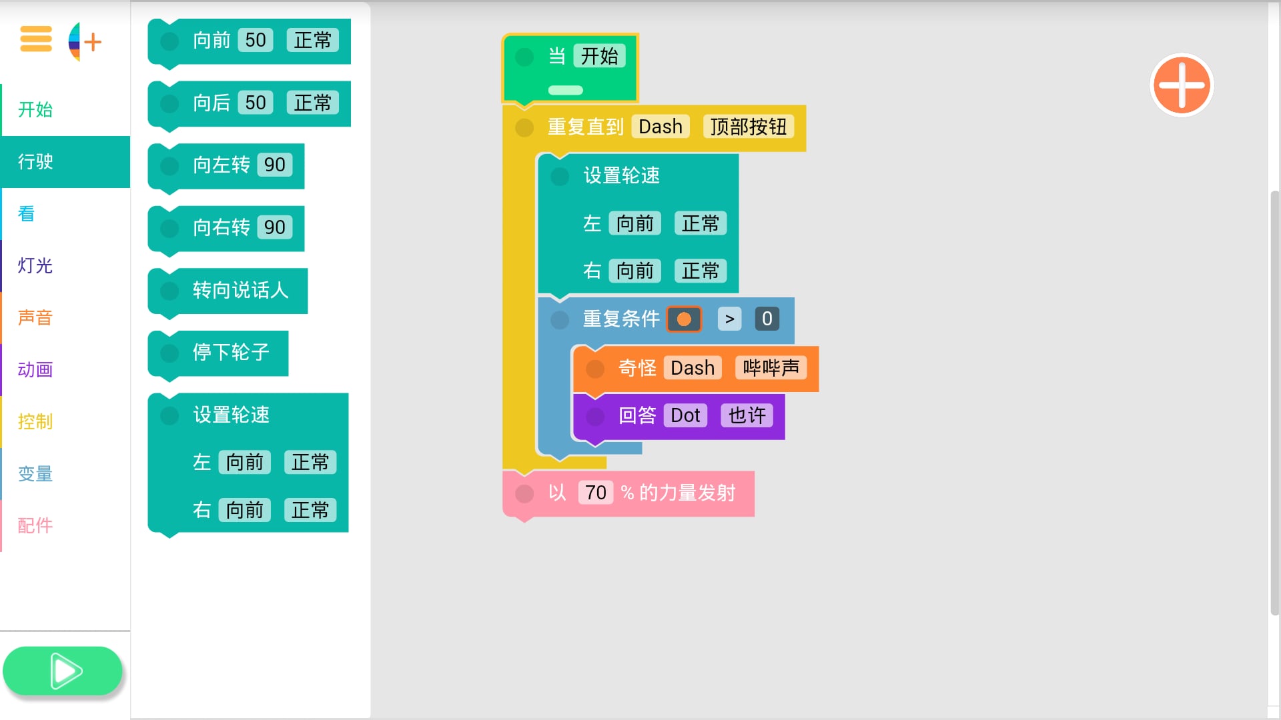Viewport: 1281px width, 720px height.
Task: Open the Dot dropdown on 回答 block
Action: (685, 415)
